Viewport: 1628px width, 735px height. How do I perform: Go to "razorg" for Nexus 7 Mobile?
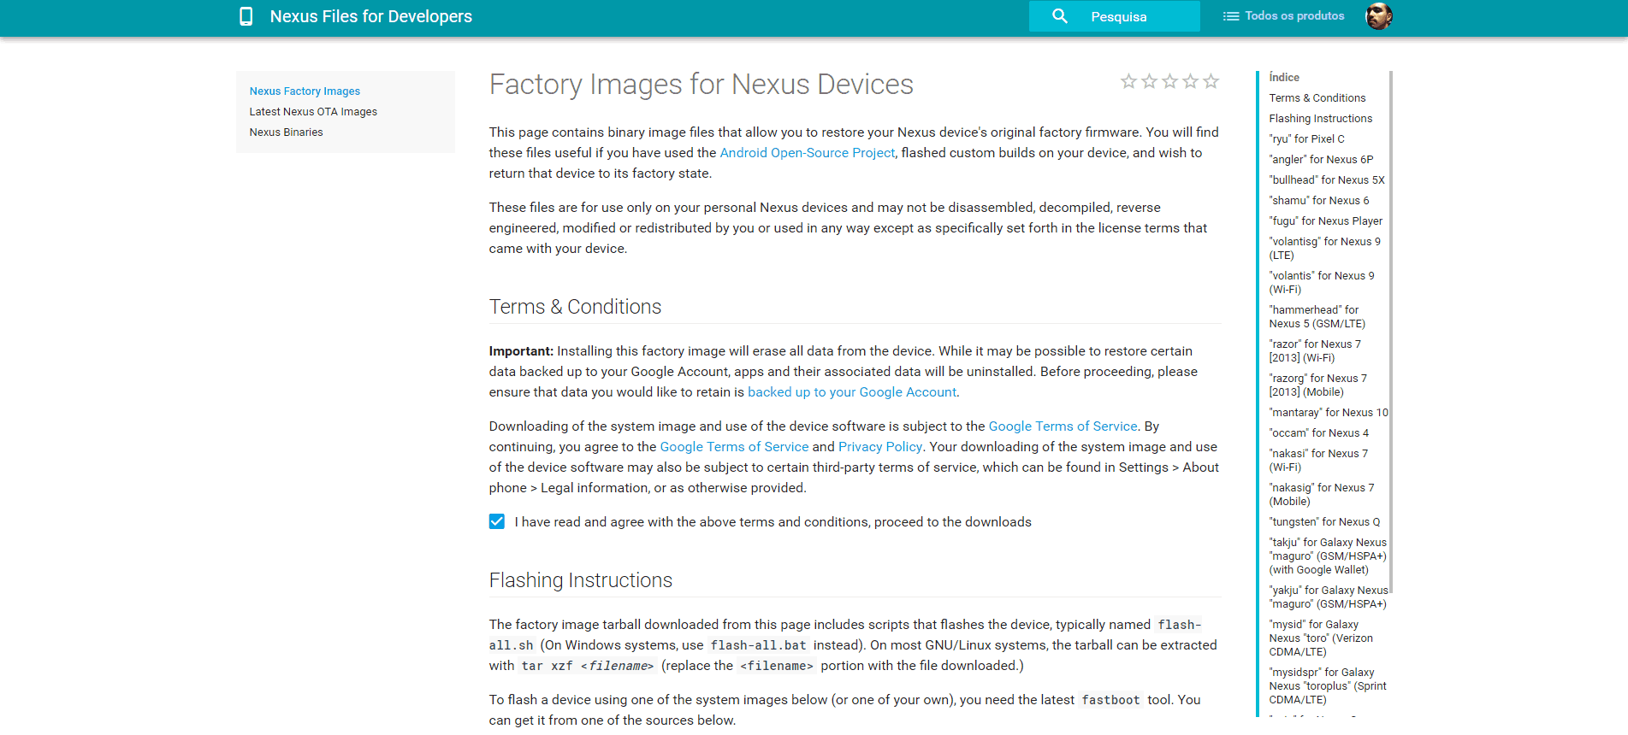pyautogui.click(x=1318, y=385)
